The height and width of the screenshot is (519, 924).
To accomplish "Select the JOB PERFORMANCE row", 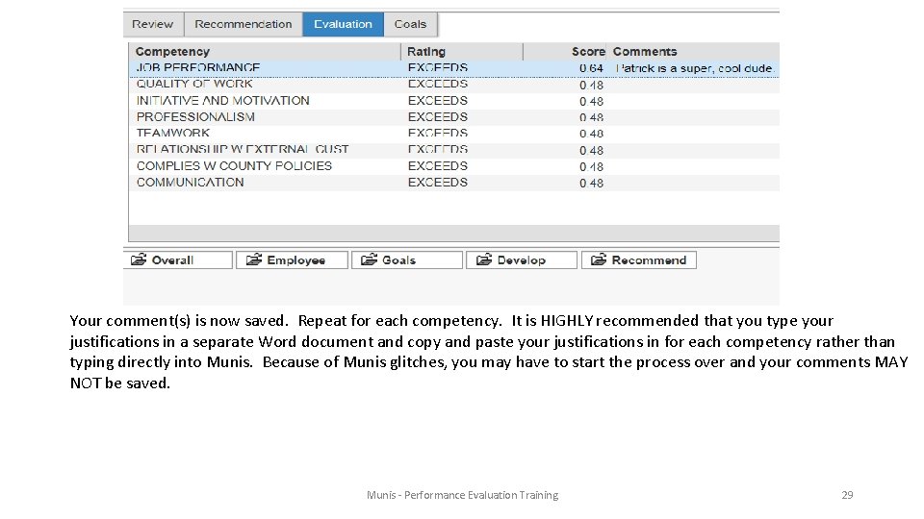I will pos(454,68).
